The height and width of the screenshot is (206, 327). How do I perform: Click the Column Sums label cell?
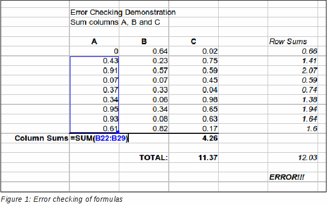(42, 139)
